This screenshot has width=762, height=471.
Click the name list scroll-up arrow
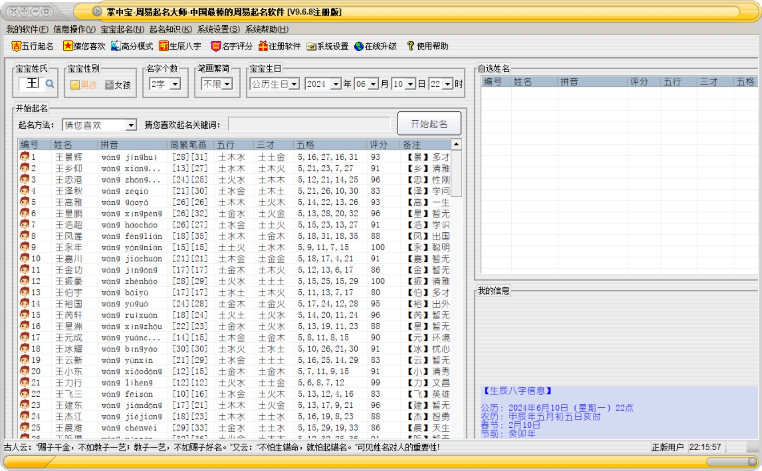click(456, 145)
